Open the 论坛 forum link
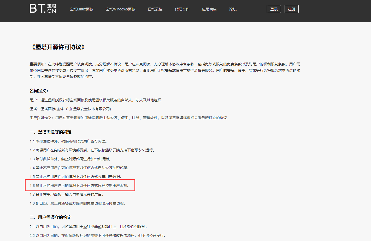This screenshot has width=371, height=241. 233,9
